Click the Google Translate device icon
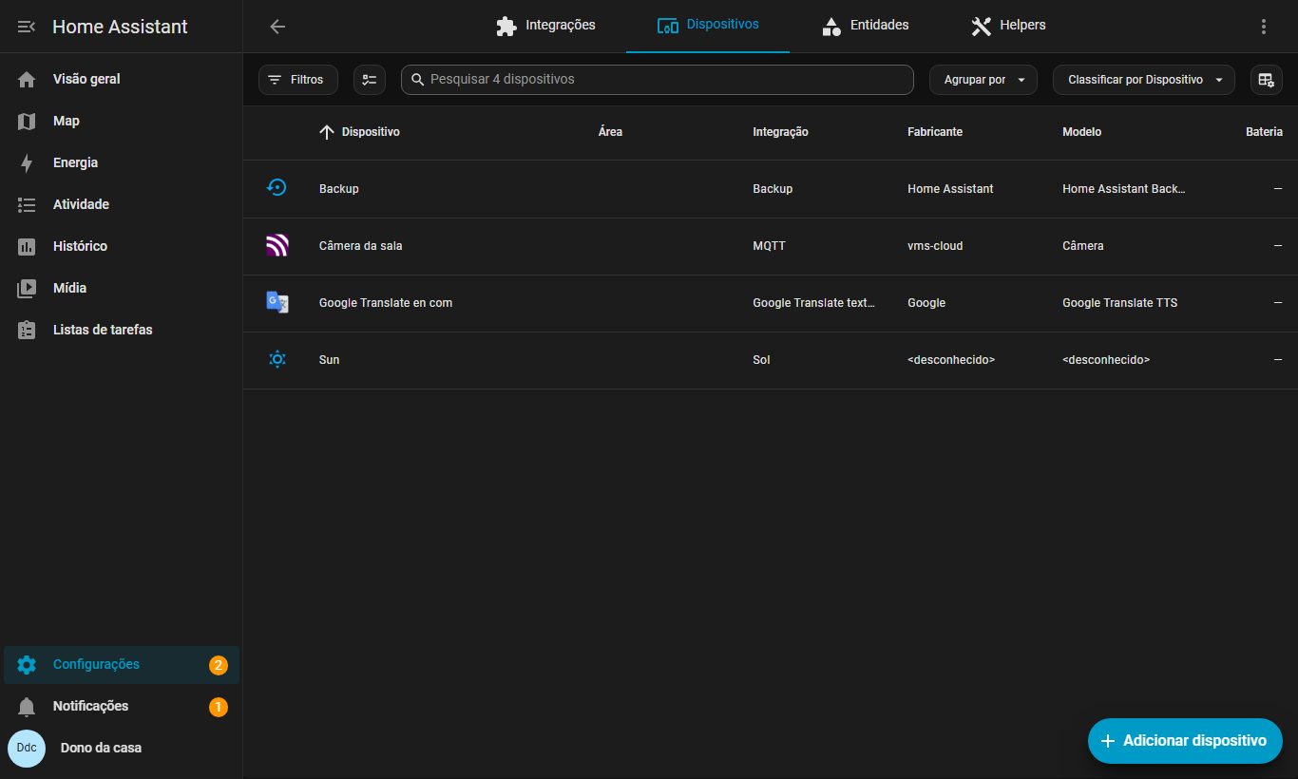Image resolution: width=1298 pixels, height=779 pixels. click(277, 302)
